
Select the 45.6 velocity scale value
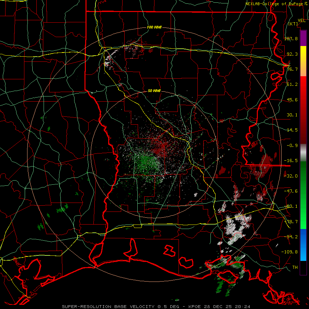point(292,100)
